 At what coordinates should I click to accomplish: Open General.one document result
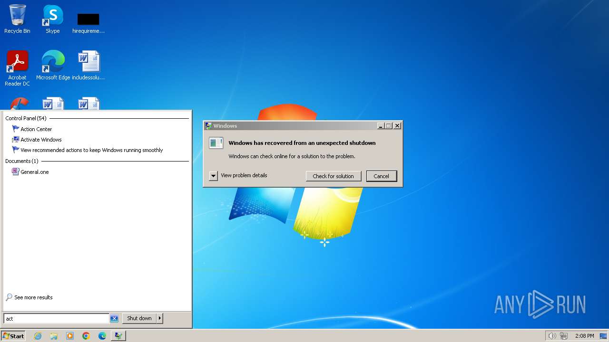[34, 172]
